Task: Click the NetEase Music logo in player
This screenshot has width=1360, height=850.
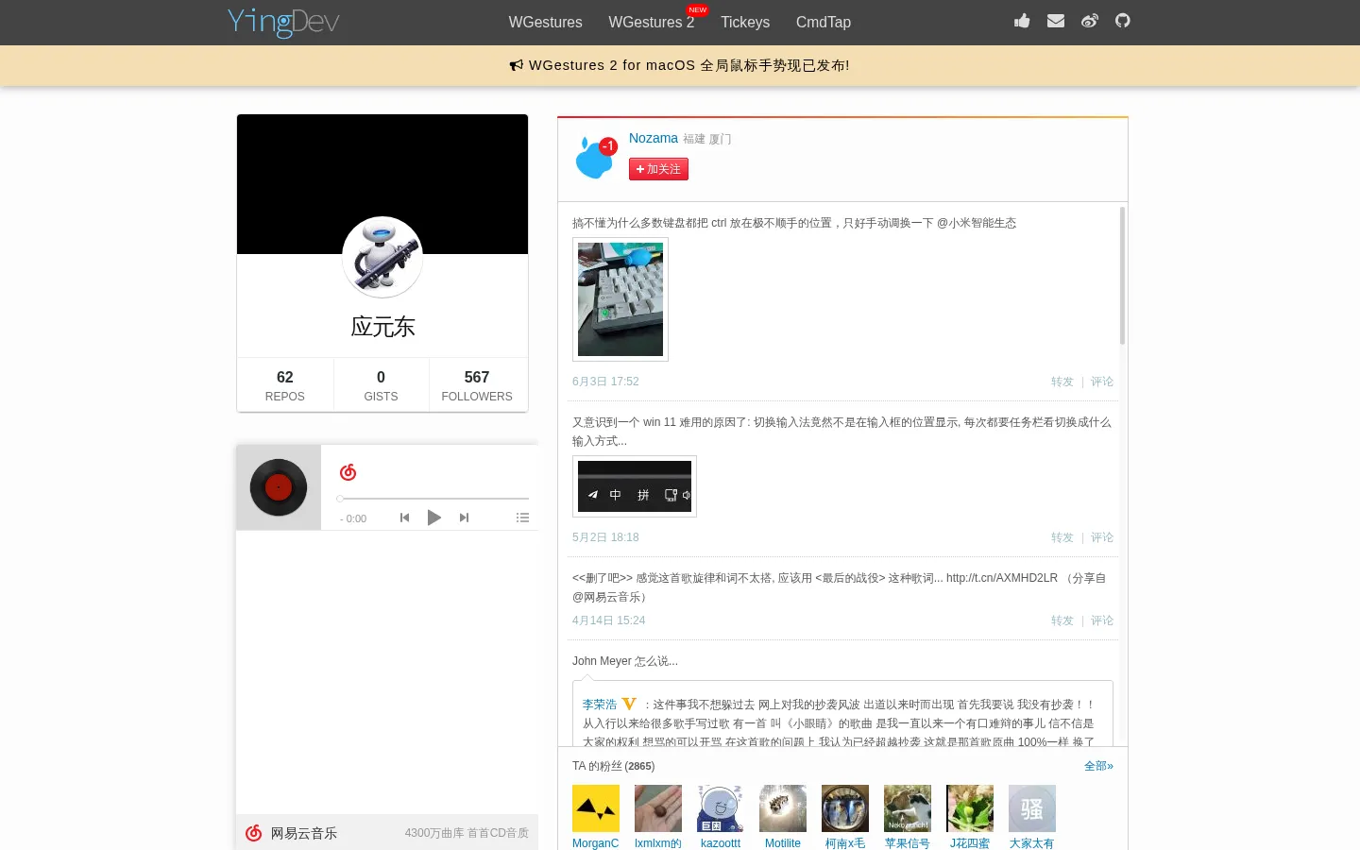Action: (348, 472)
